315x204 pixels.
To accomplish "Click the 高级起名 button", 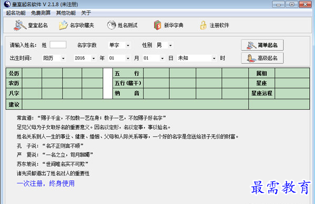I will click(262, 58).
